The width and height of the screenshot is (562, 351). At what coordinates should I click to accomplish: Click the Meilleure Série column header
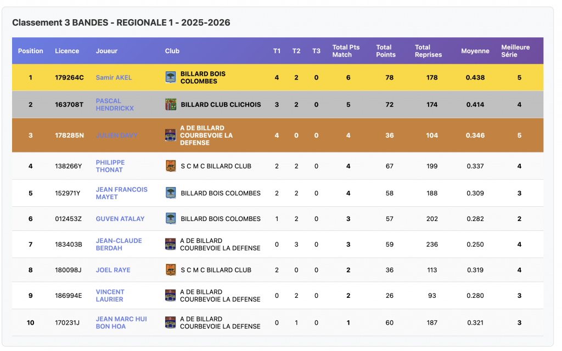(x=515, y=51)
